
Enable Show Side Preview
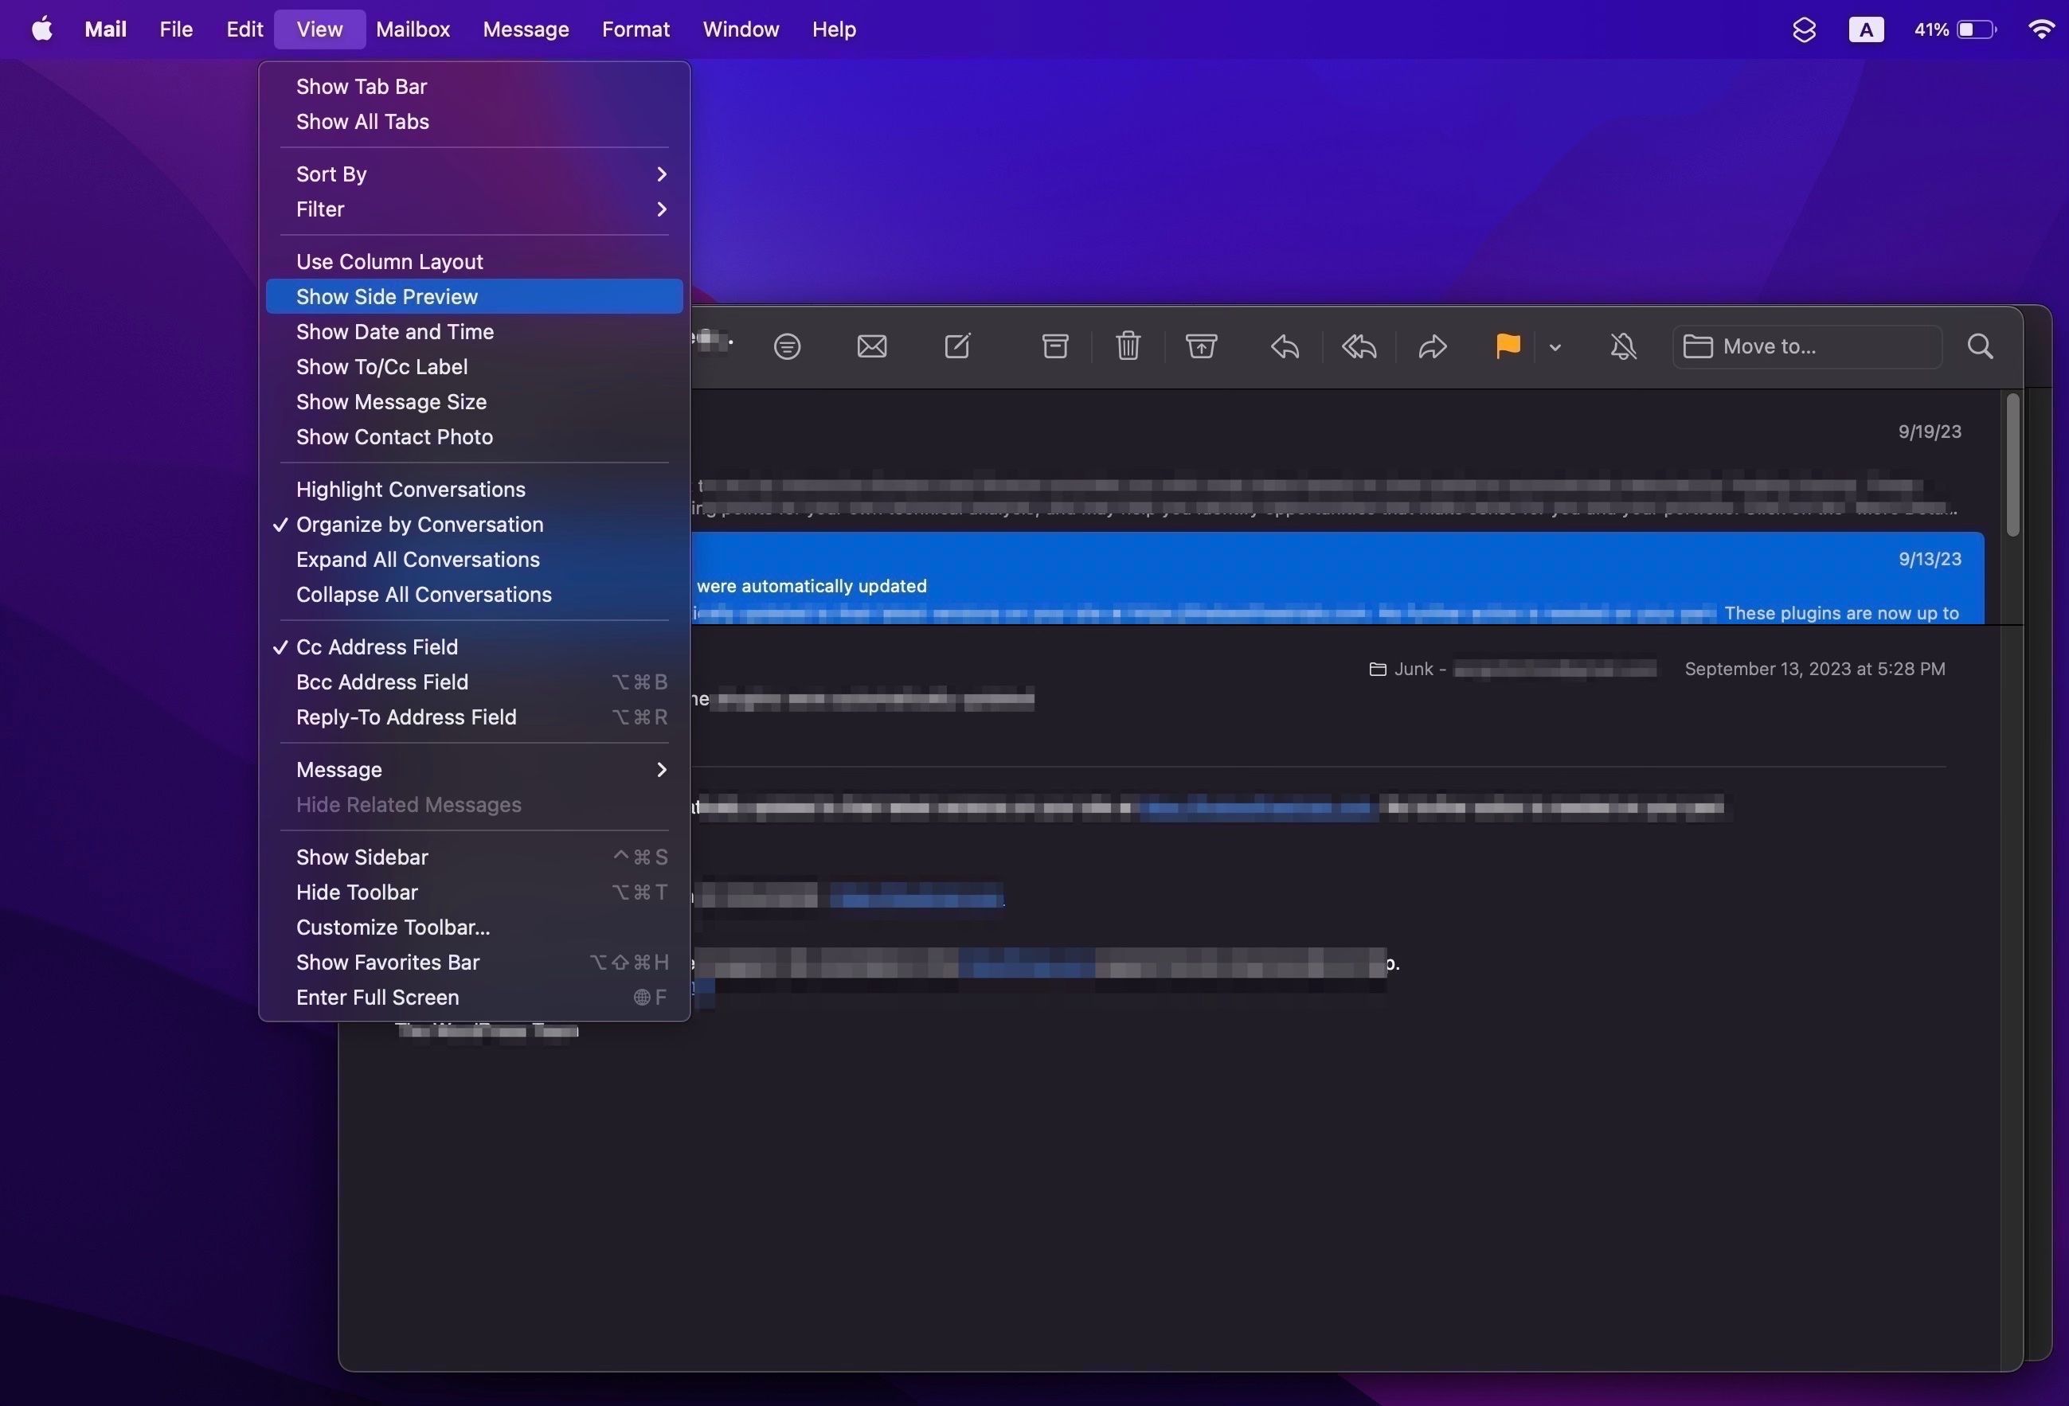coord(386,296)
